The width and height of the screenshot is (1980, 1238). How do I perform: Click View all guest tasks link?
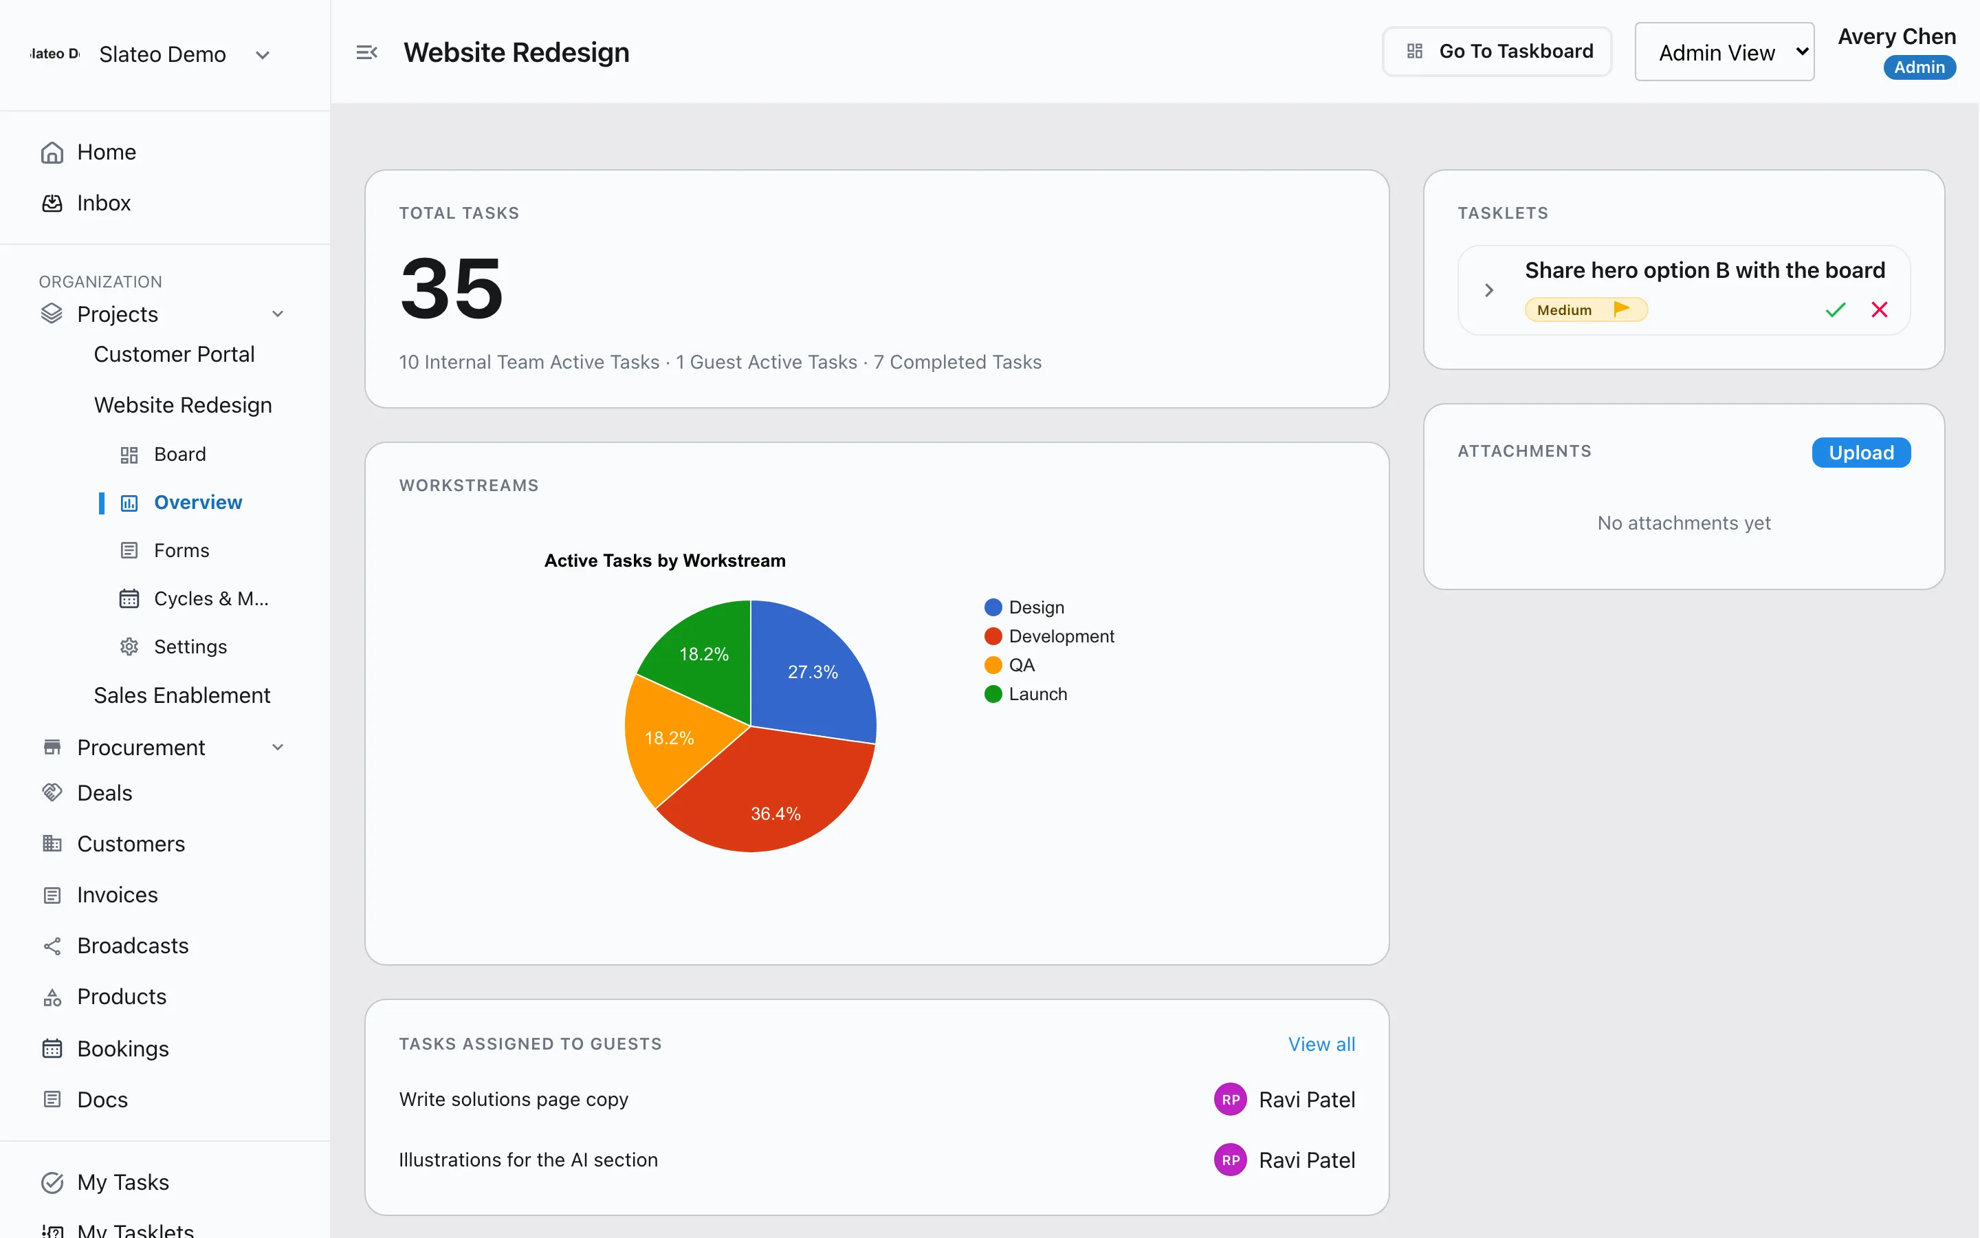coord(1321,1044)
